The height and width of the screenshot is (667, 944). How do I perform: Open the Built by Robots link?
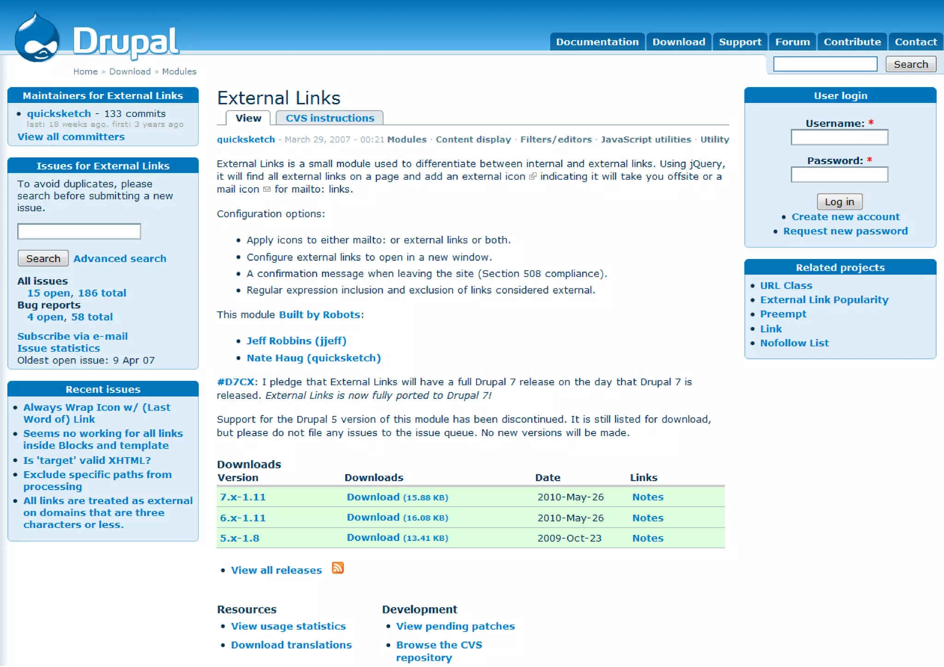pyautogui.click(x=319, y=315)
